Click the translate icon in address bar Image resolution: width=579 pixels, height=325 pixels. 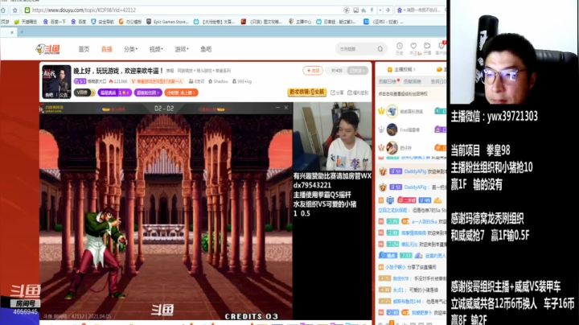tap(347, 10)
